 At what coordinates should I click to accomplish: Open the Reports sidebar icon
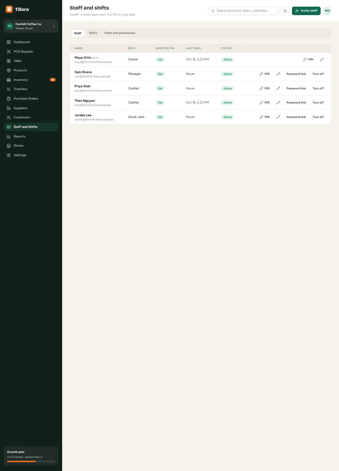pos(9,136)
